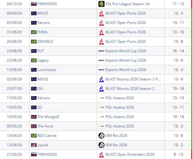Open the BLAST Open Rotterdam 2026 event link
Image resolution: width=193 pixels, height=159 pixels.
(130, 154)
